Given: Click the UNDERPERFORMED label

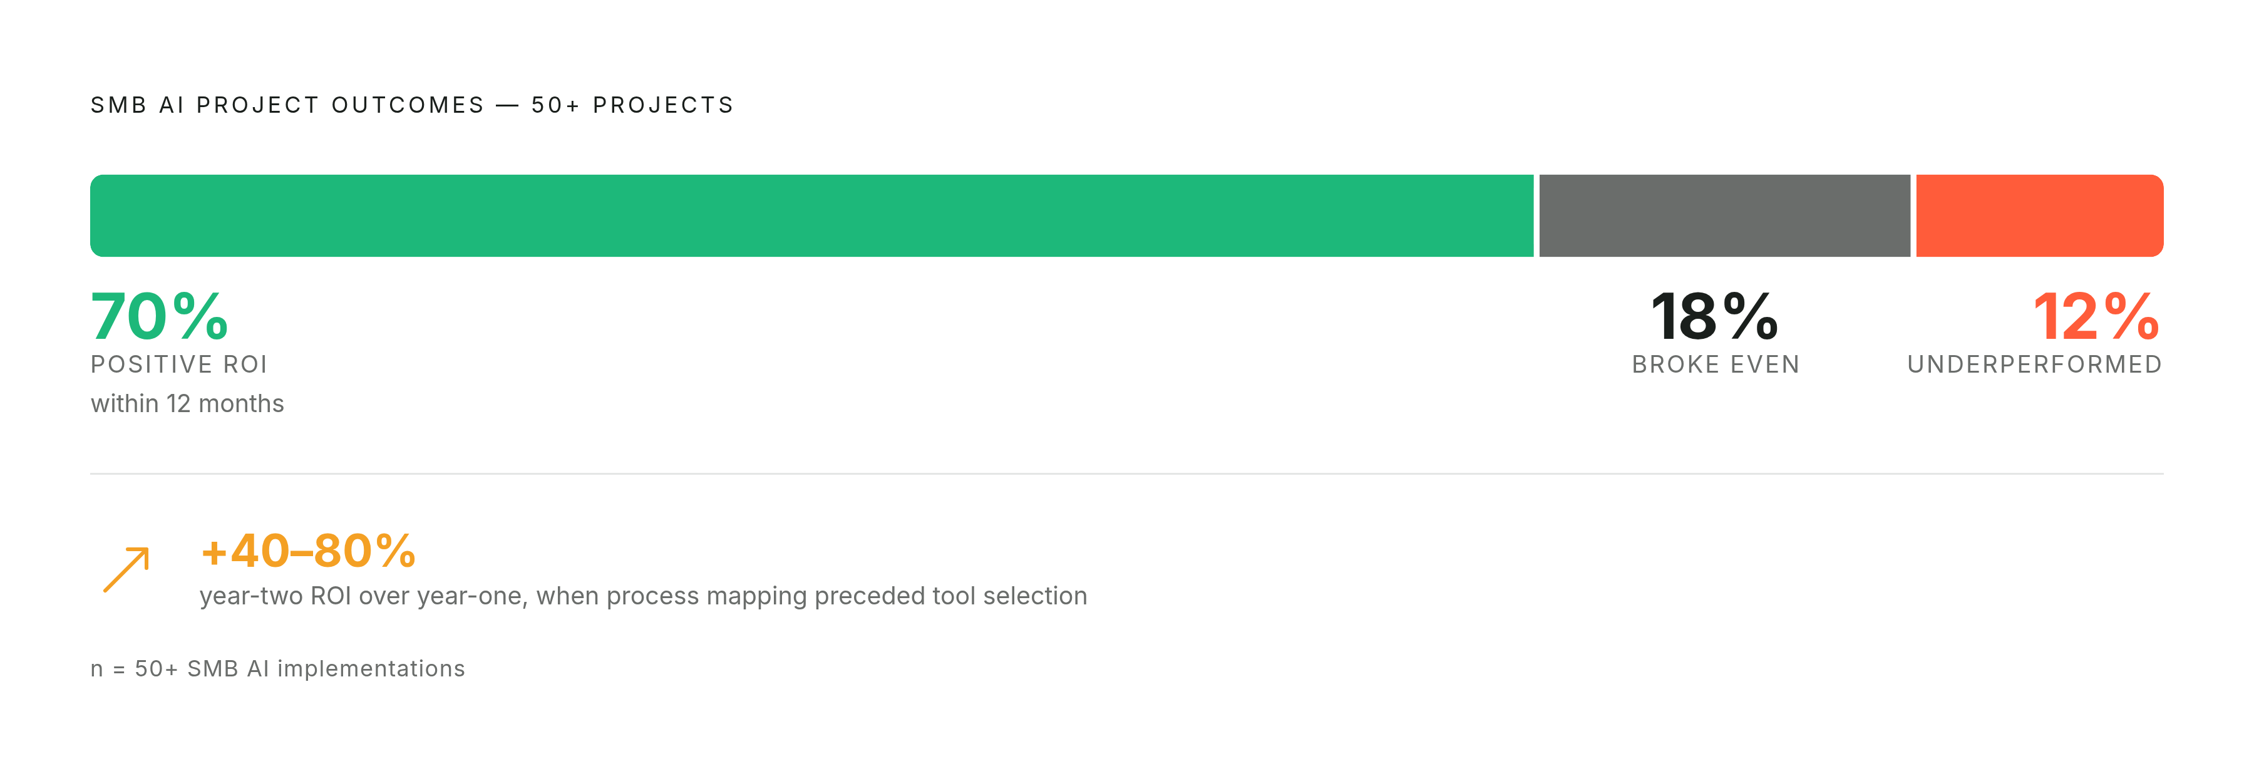Looking at the screenshot, I should 2035,364.
